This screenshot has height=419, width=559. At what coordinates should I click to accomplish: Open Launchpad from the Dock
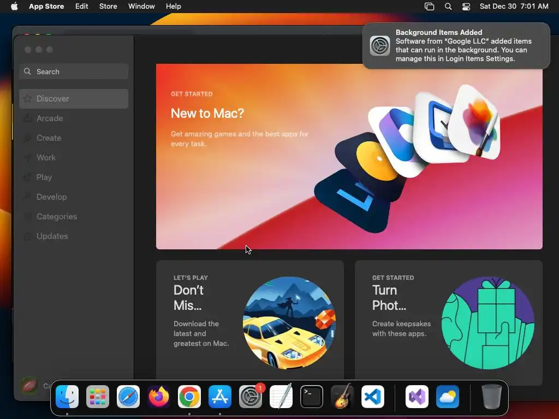pos(98,397)
